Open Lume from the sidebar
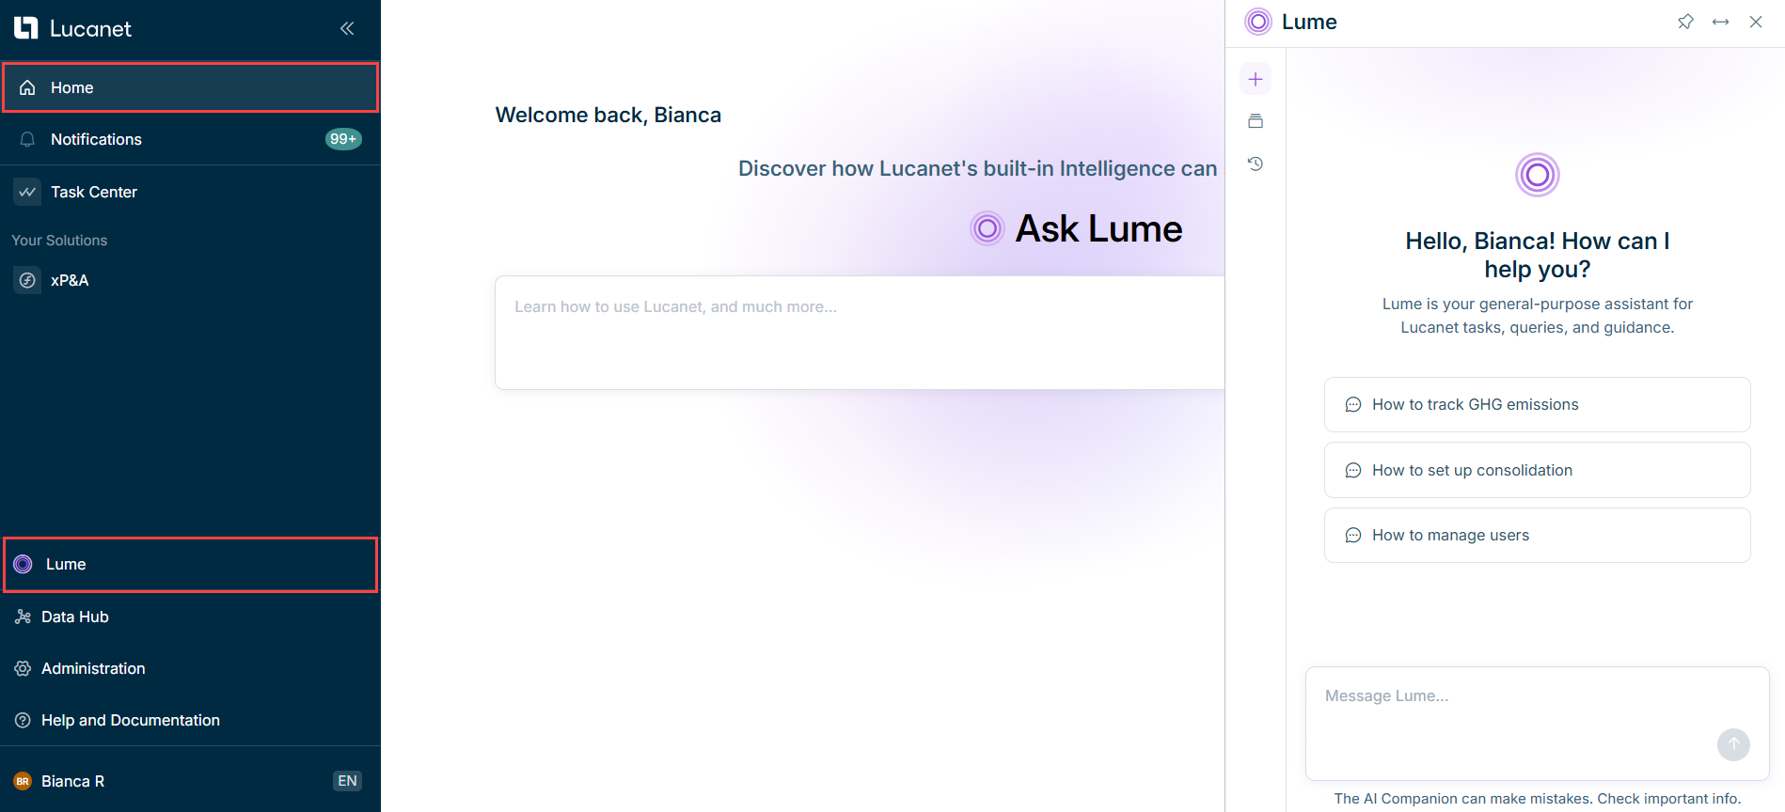This screenshot has width=1785, height=812. click(191, 564)
